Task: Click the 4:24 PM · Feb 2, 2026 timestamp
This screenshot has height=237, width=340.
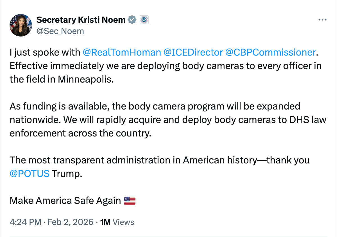Action: point(51,222)
